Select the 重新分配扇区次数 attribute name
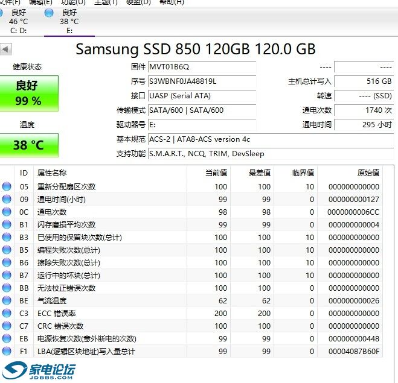398x383 pixels. click(66, 187)
